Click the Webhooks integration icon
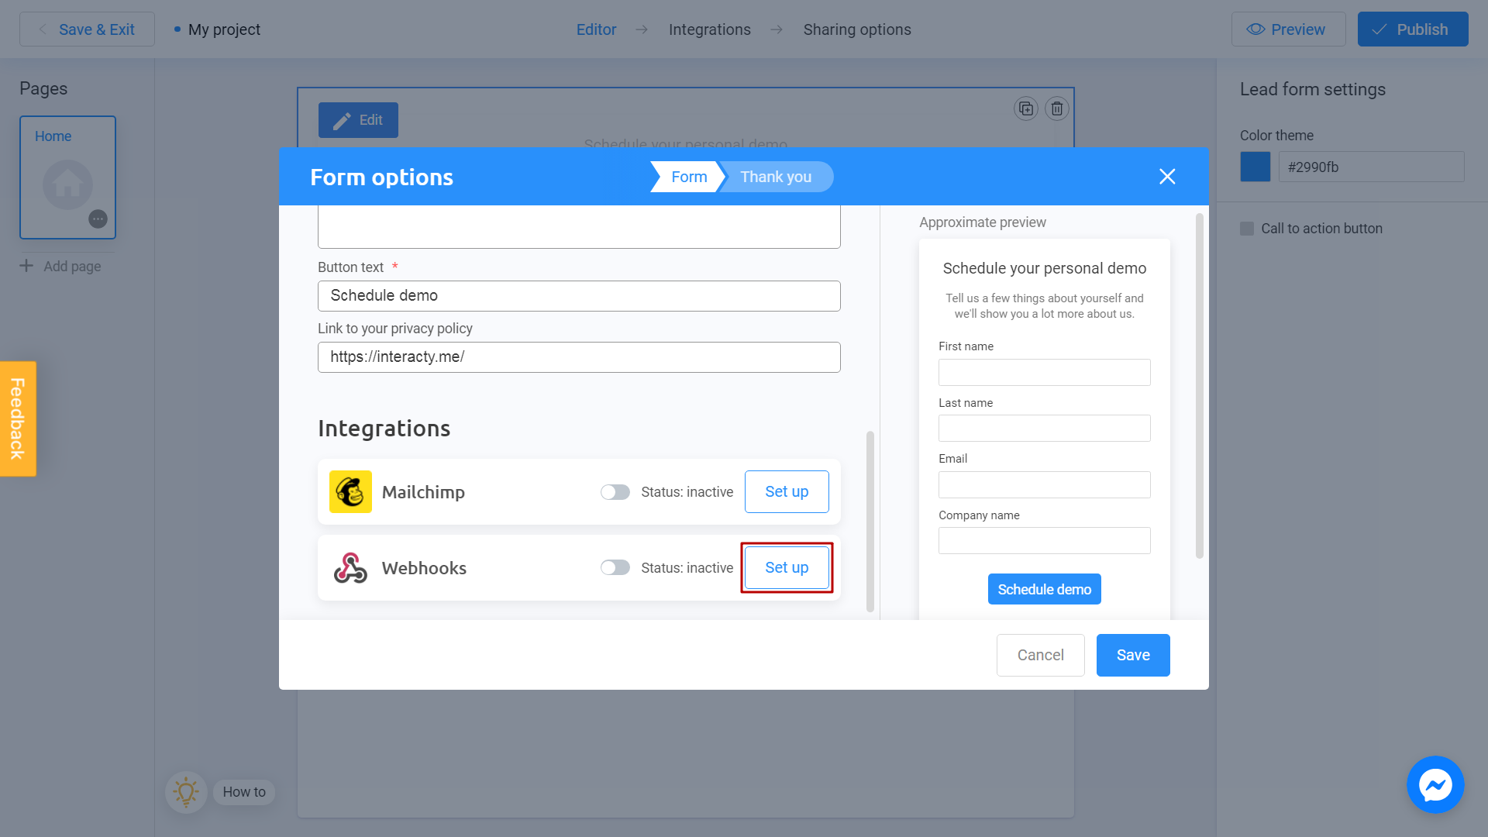This screenshot has height=837, width=1488. 350,567
